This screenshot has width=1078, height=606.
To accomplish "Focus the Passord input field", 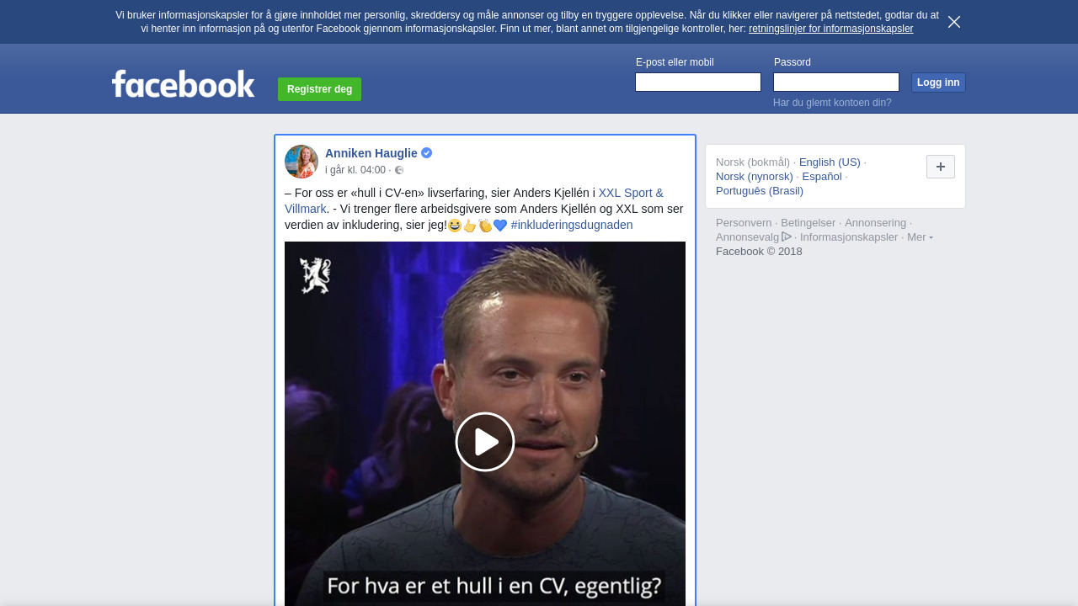I will click(836, 82).
